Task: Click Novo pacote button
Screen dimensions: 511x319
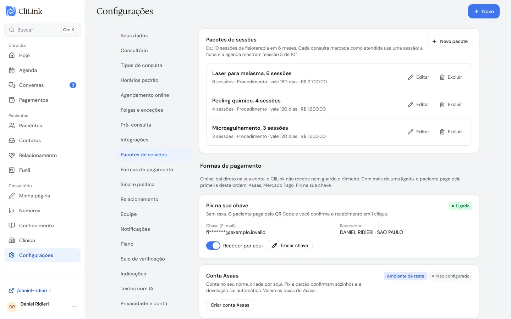Action: 450,41
